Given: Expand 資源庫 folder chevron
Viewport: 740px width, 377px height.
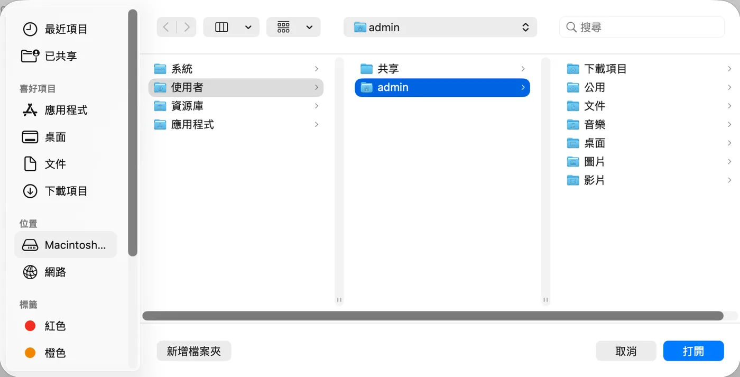Looking at the screenshot, I should [x=316, y=106].
